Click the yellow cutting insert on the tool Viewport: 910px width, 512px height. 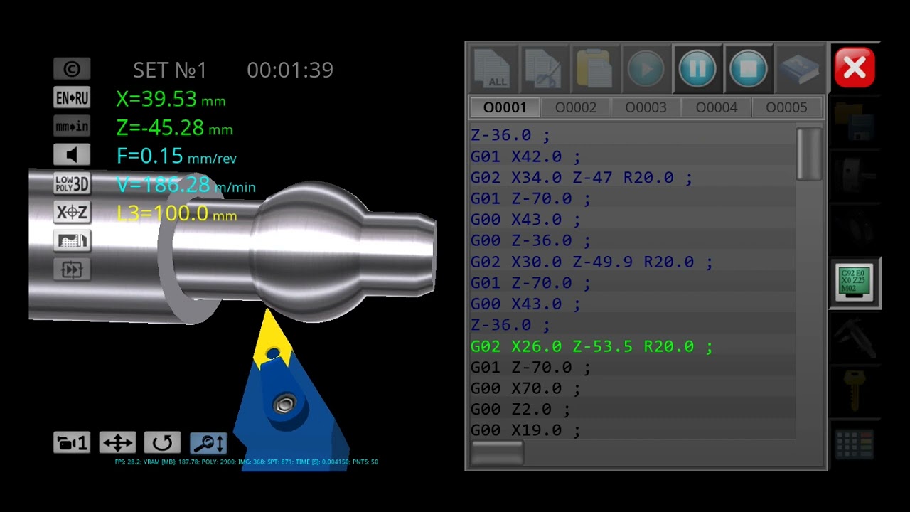click(272, 337)
